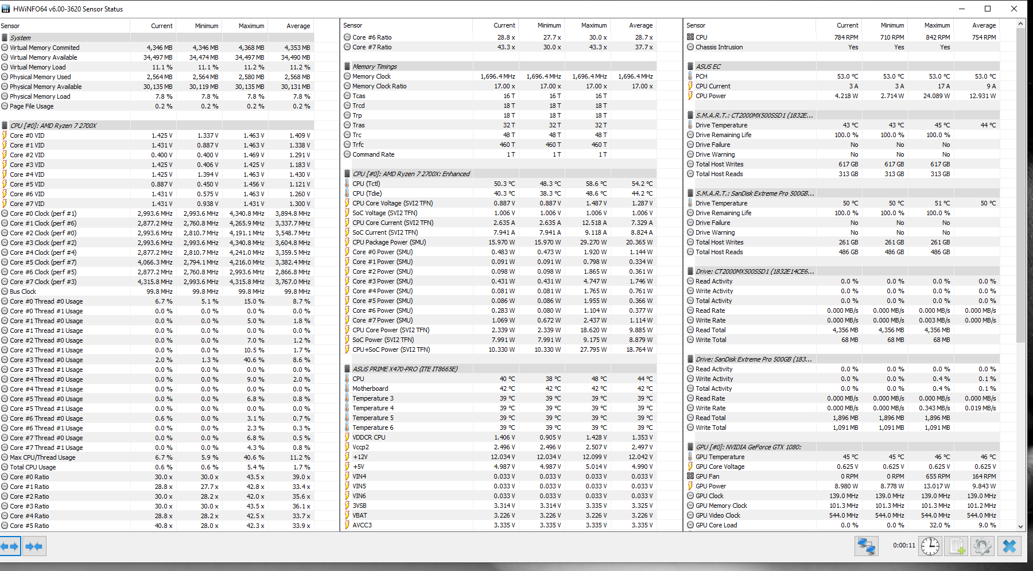Click the icon beside Command Rate
Image resolution: width=1033 pixels, height=571 pixels.
click(347, 154)
